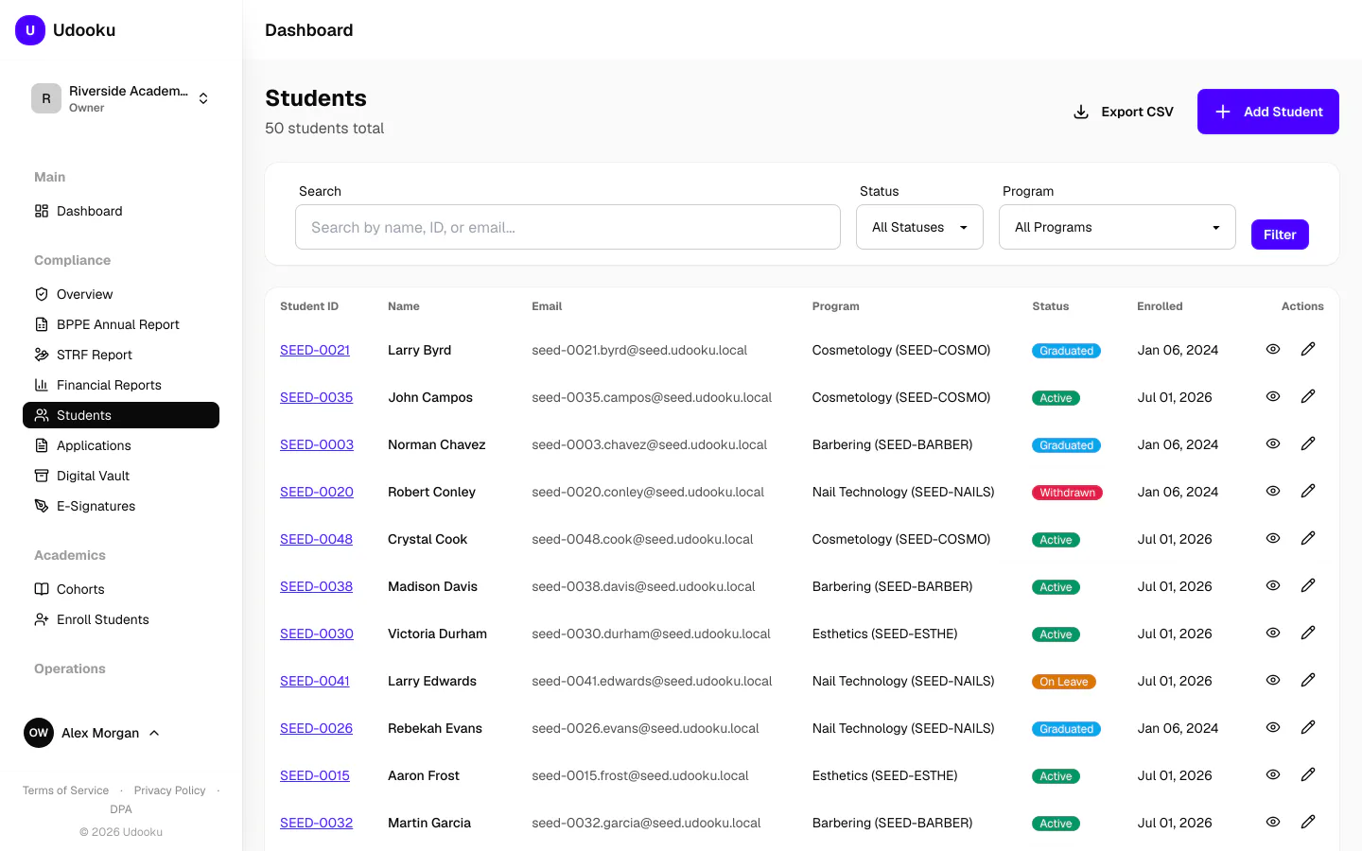The width and height of the screenshot is (1362, 851).
Task: Edit Aaron Frost with pencil icon
Action: [x=1308, y=774]
